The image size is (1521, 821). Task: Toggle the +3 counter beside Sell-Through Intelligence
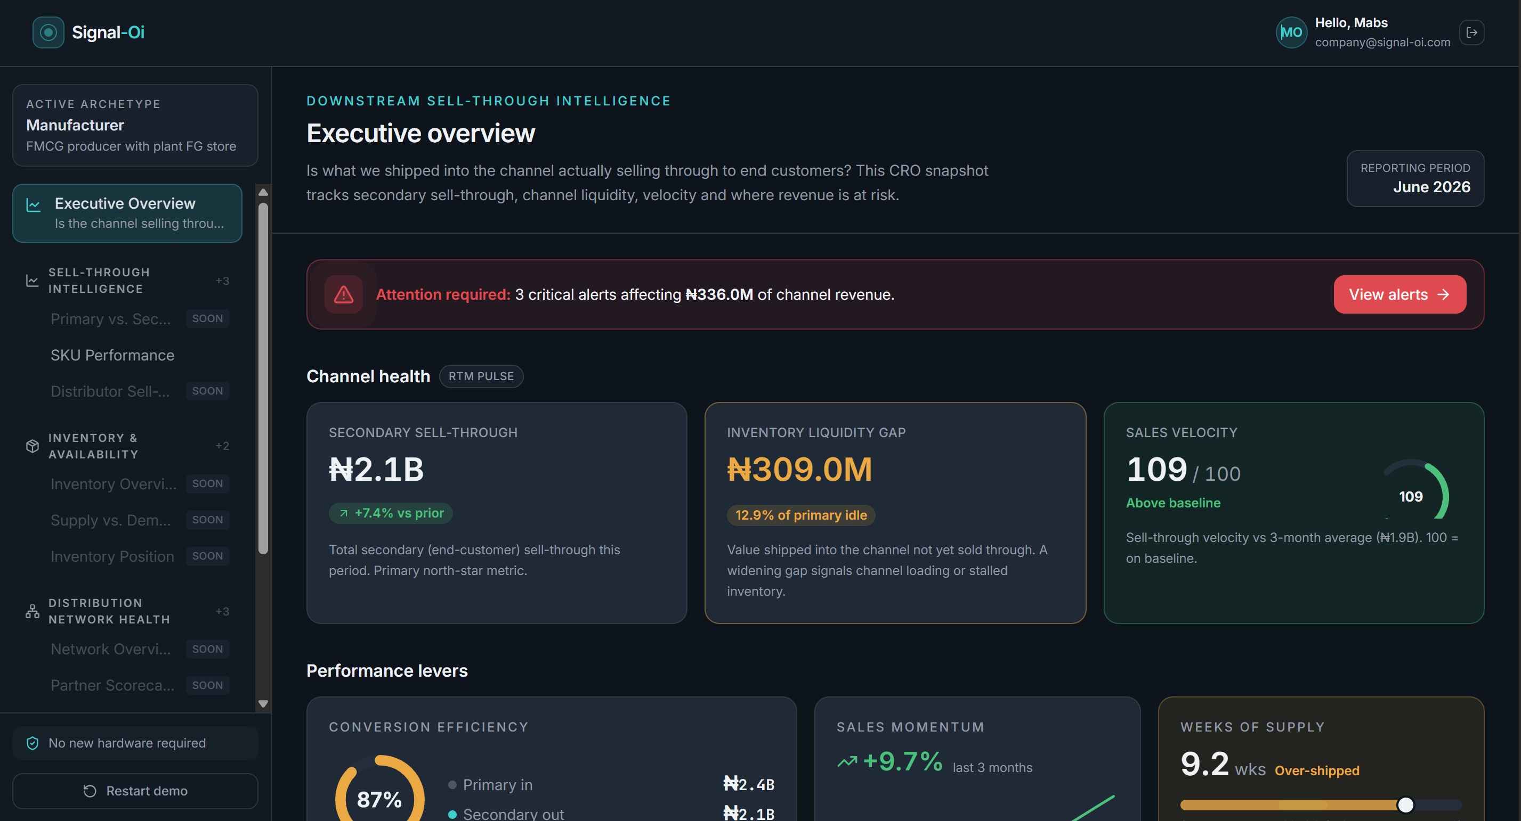point(222,281)
